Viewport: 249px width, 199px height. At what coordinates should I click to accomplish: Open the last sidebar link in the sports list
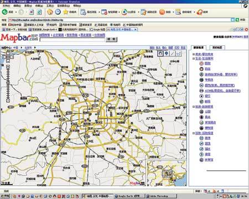209,160
